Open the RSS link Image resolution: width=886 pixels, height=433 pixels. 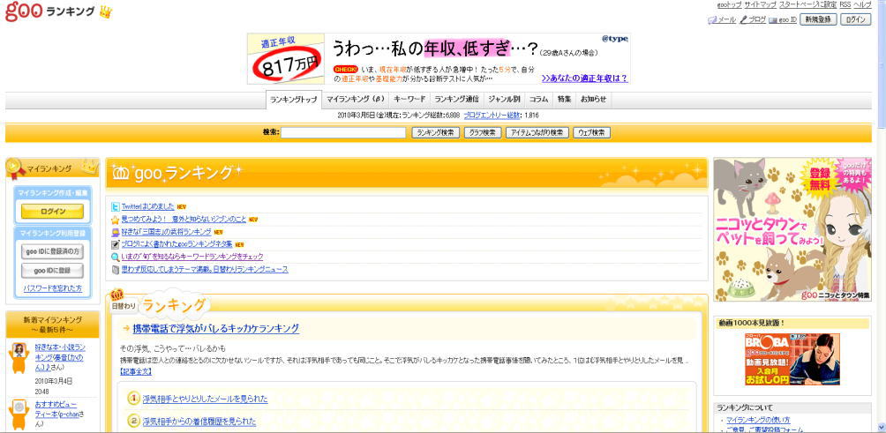845,4
